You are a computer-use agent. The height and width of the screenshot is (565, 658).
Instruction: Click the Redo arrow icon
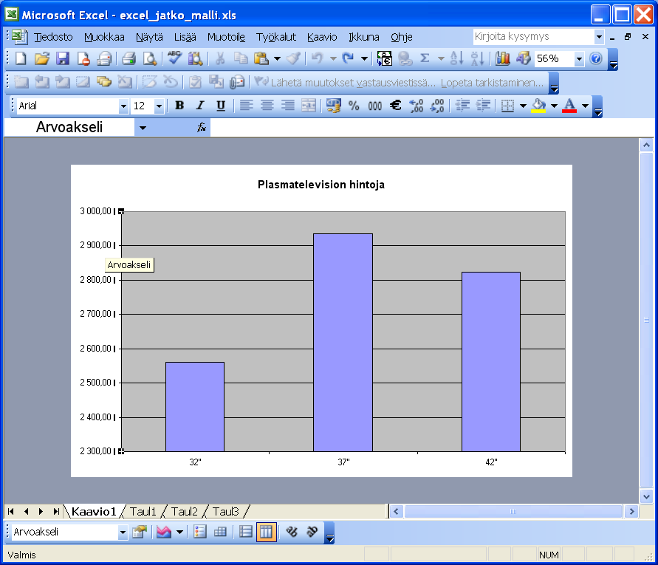coord(348,58)
